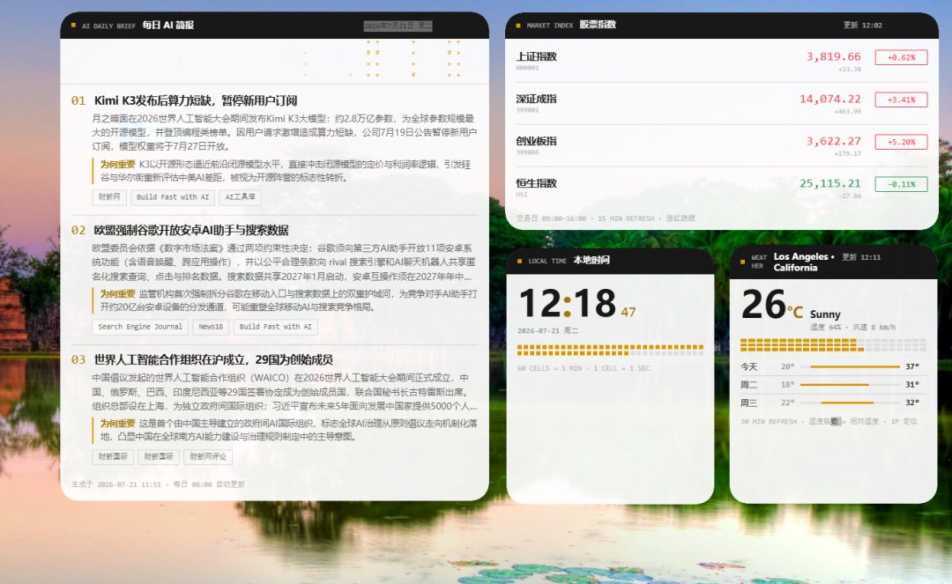
Task: Click the +3.41% change badge
Action: (x=901, y=100)
